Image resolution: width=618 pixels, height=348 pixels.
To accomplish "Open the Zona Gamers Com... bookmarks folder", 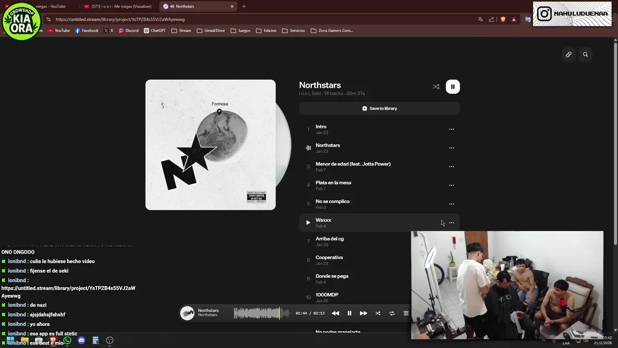I will [332, 30].
